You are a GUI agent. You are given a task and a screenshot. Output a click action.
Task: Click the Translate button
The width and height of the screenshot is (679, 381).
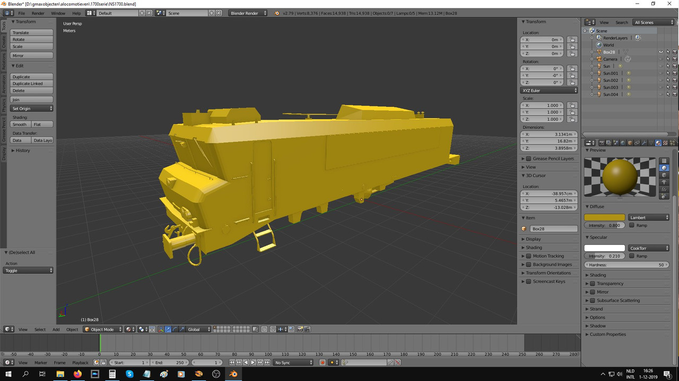[32, 32]
